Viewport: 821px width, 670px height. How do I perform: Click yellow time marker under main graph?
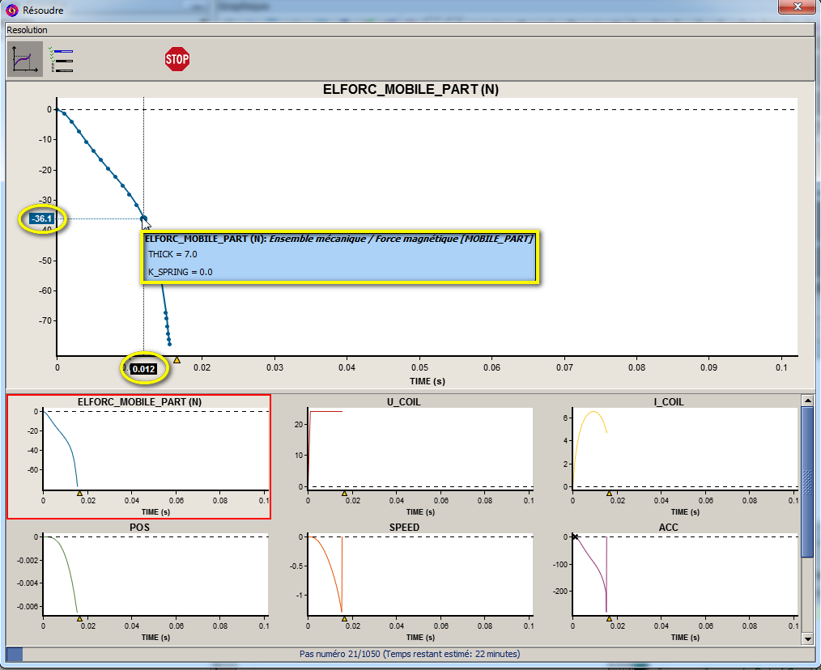[177, 359]
